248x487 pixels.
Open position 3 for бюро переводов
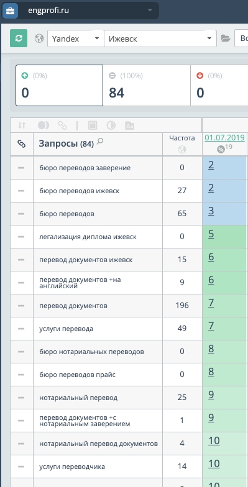(x=211, y=211)
